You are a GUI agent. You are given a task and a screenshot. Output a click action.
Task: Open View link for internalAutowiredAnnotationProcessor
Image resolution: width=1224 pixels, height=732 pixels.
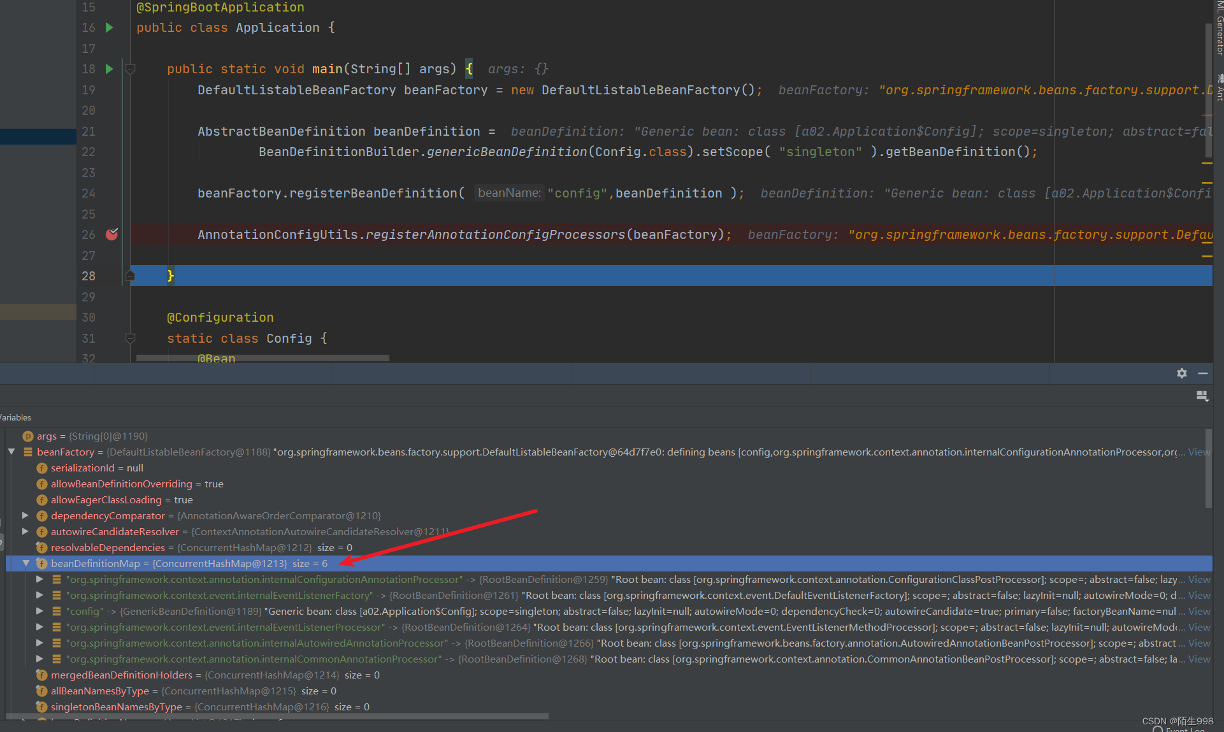pos(1199,643)
